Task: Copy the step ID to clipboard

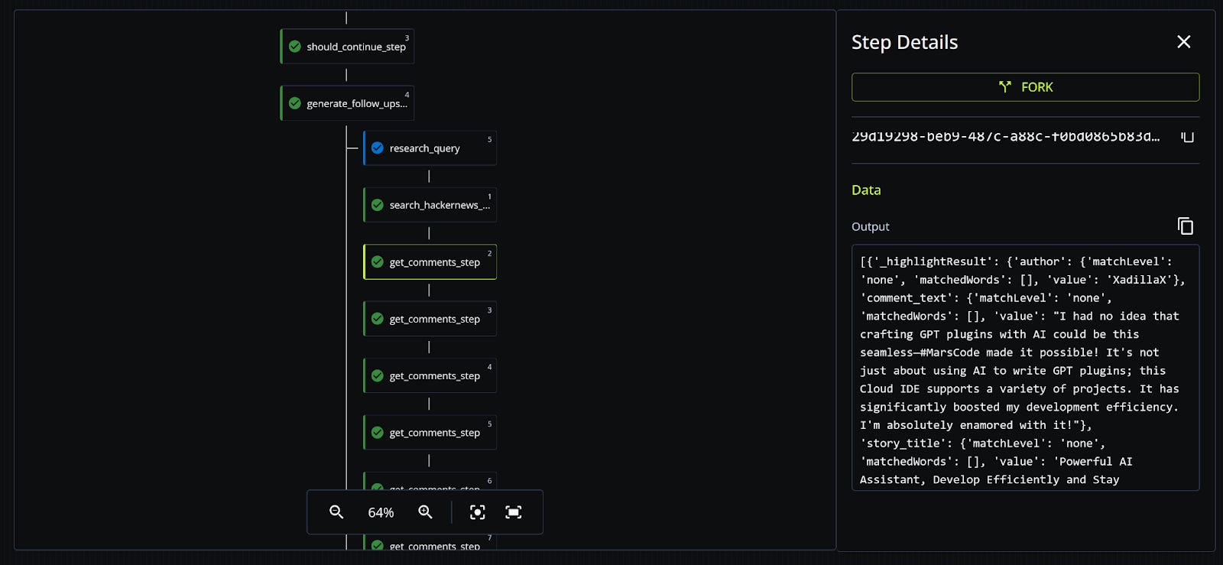Action: click(x=1187, y=137)
